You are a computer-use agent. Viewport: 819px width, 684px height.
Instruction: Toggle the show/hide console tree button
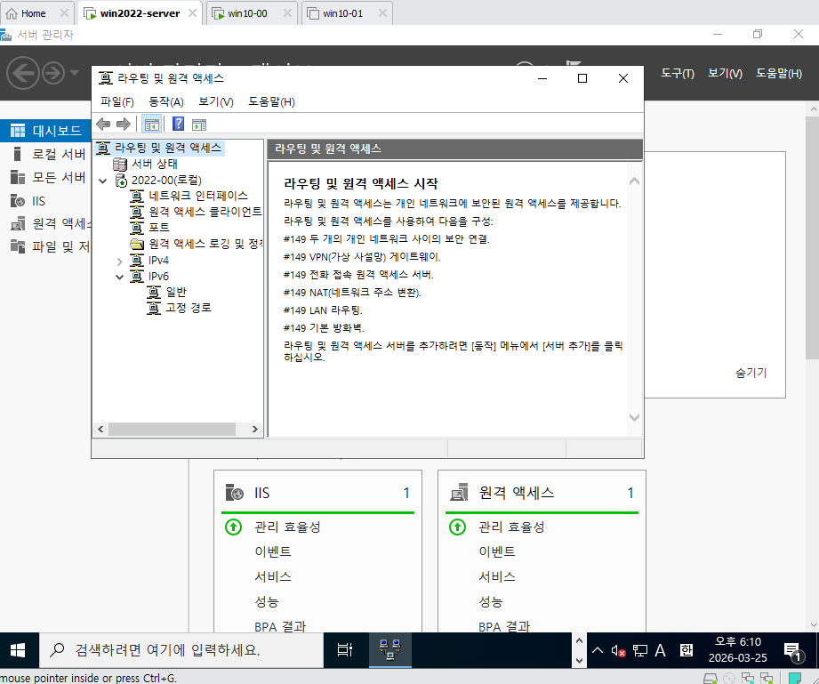coord(151,125)
